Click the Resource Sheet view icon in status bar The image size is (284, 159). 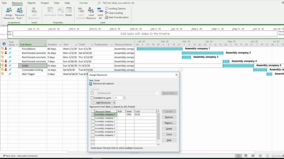pyautogui.click(x=260, y=156)
